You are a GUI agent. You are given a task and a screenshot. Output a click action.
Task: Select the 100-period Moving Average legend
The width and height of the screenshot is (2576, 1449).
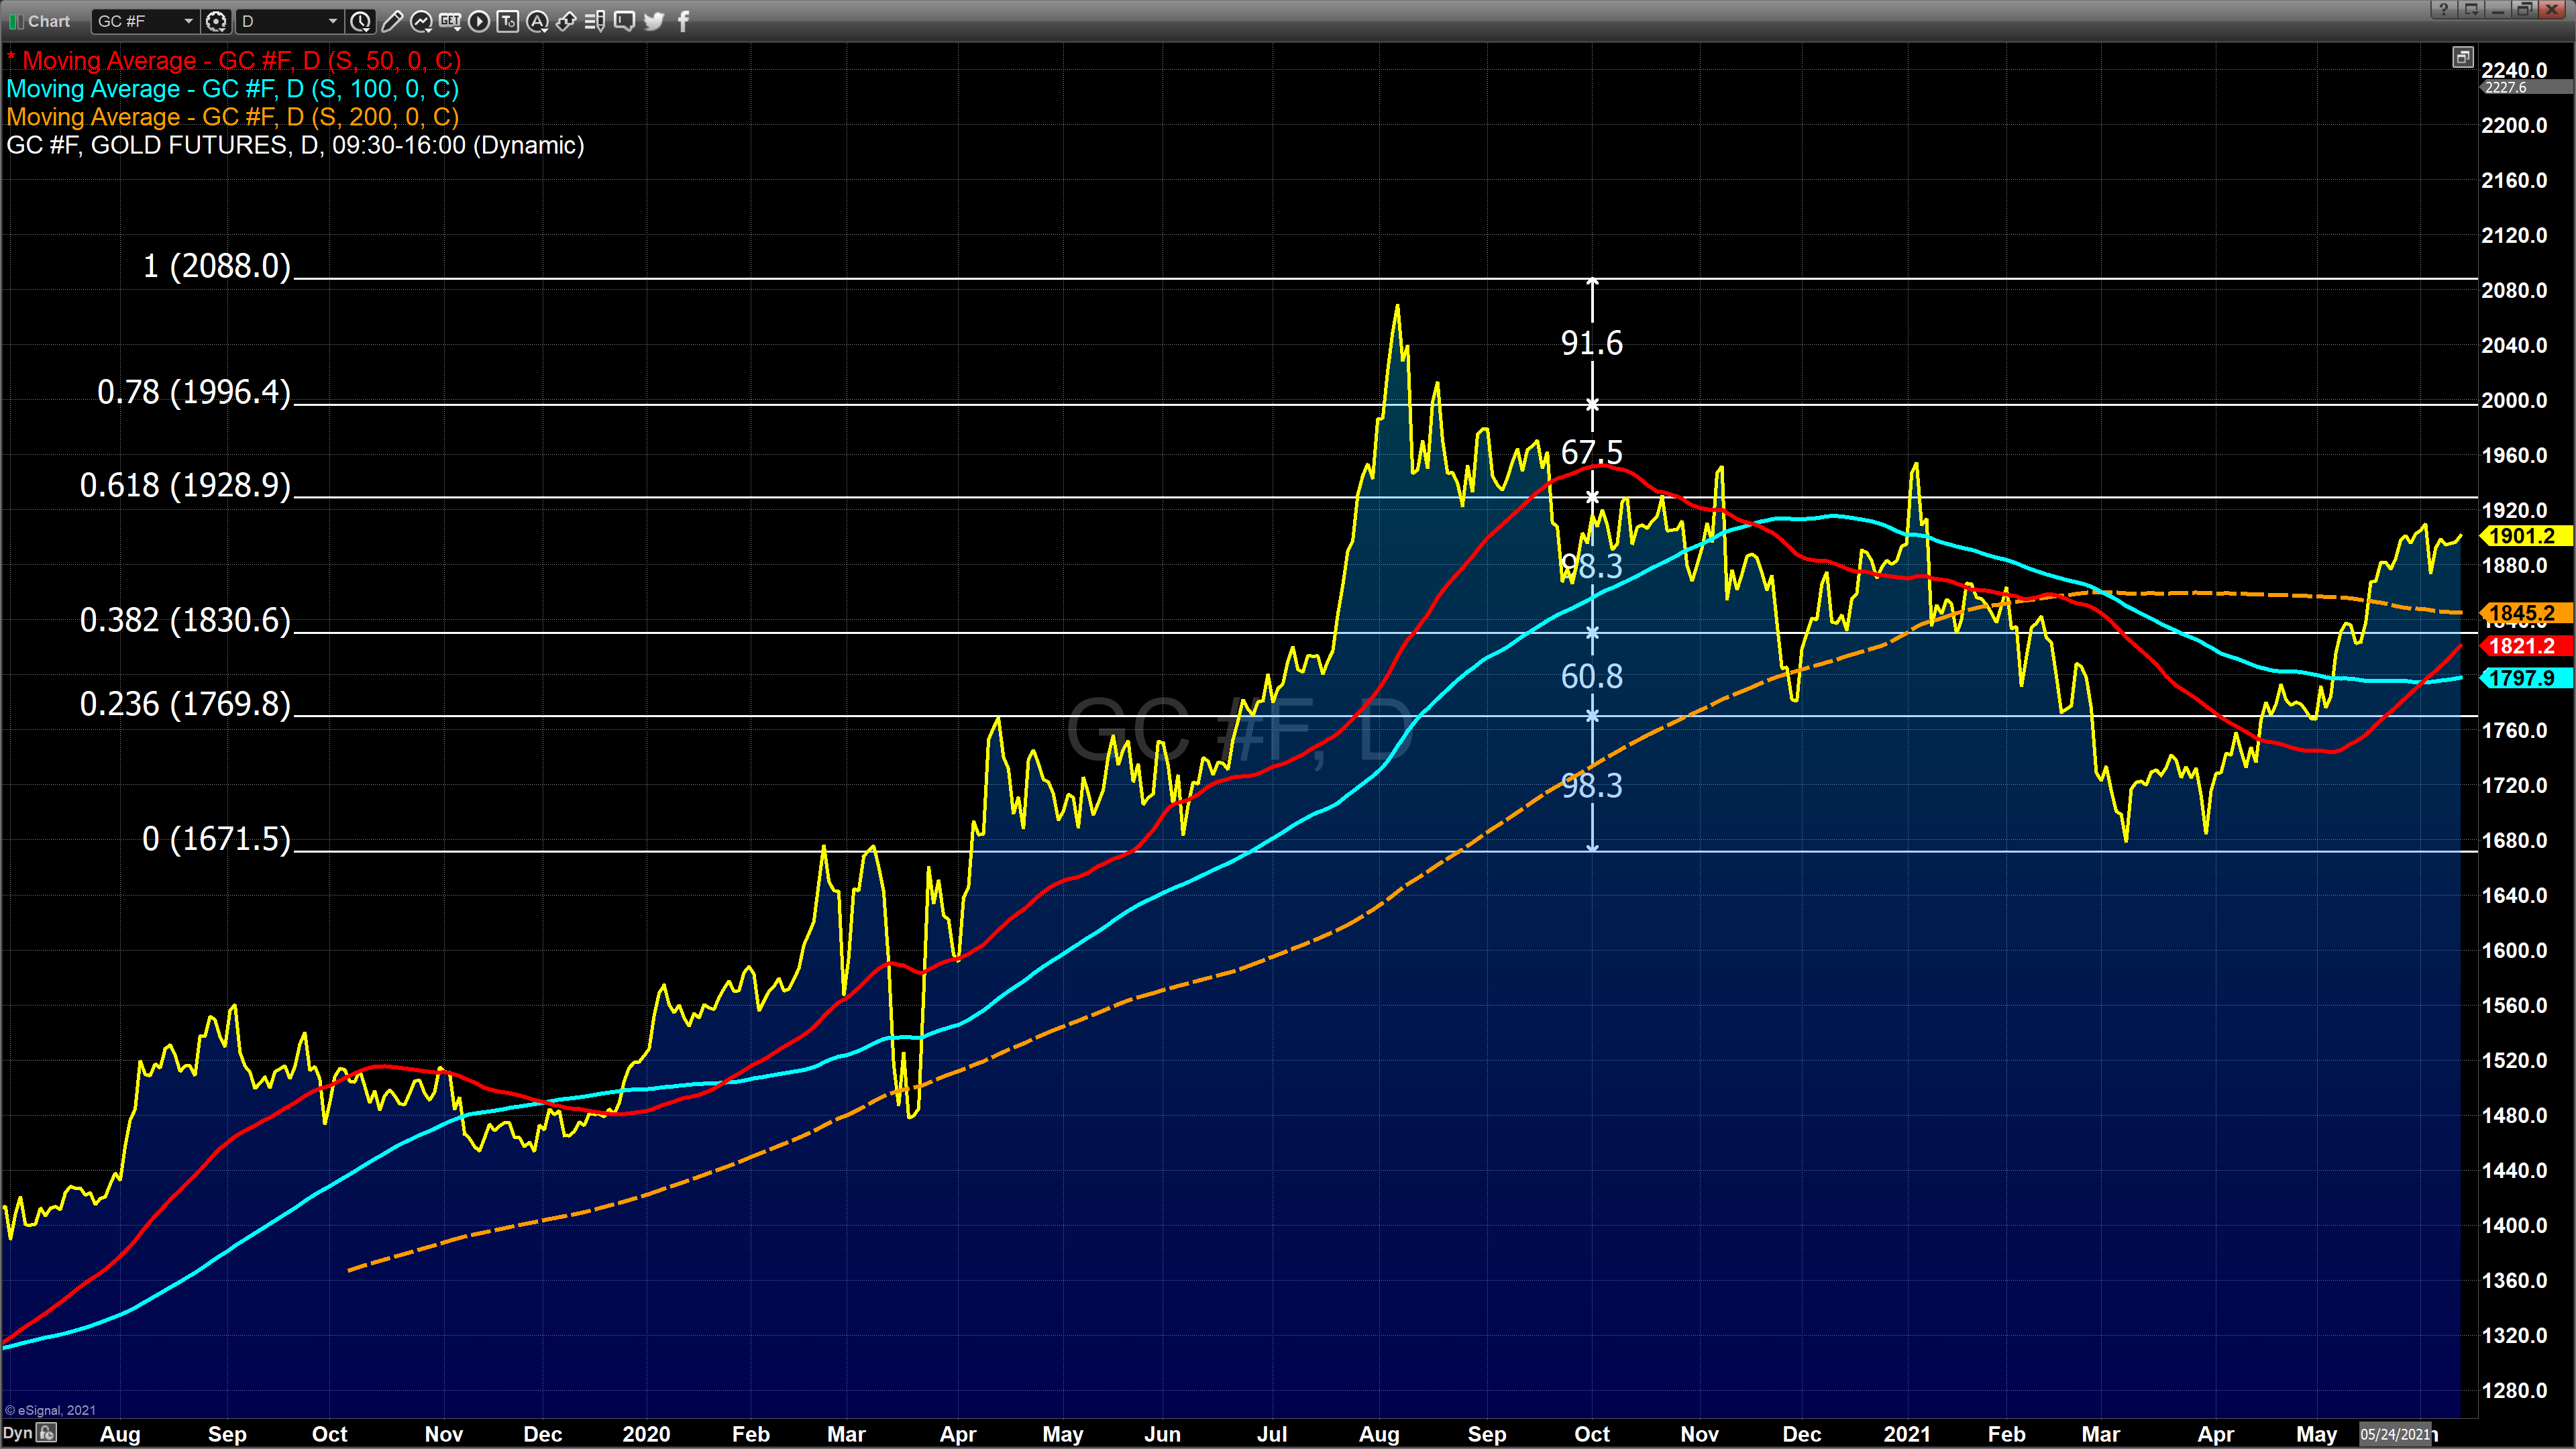click(x=232, y=89)
